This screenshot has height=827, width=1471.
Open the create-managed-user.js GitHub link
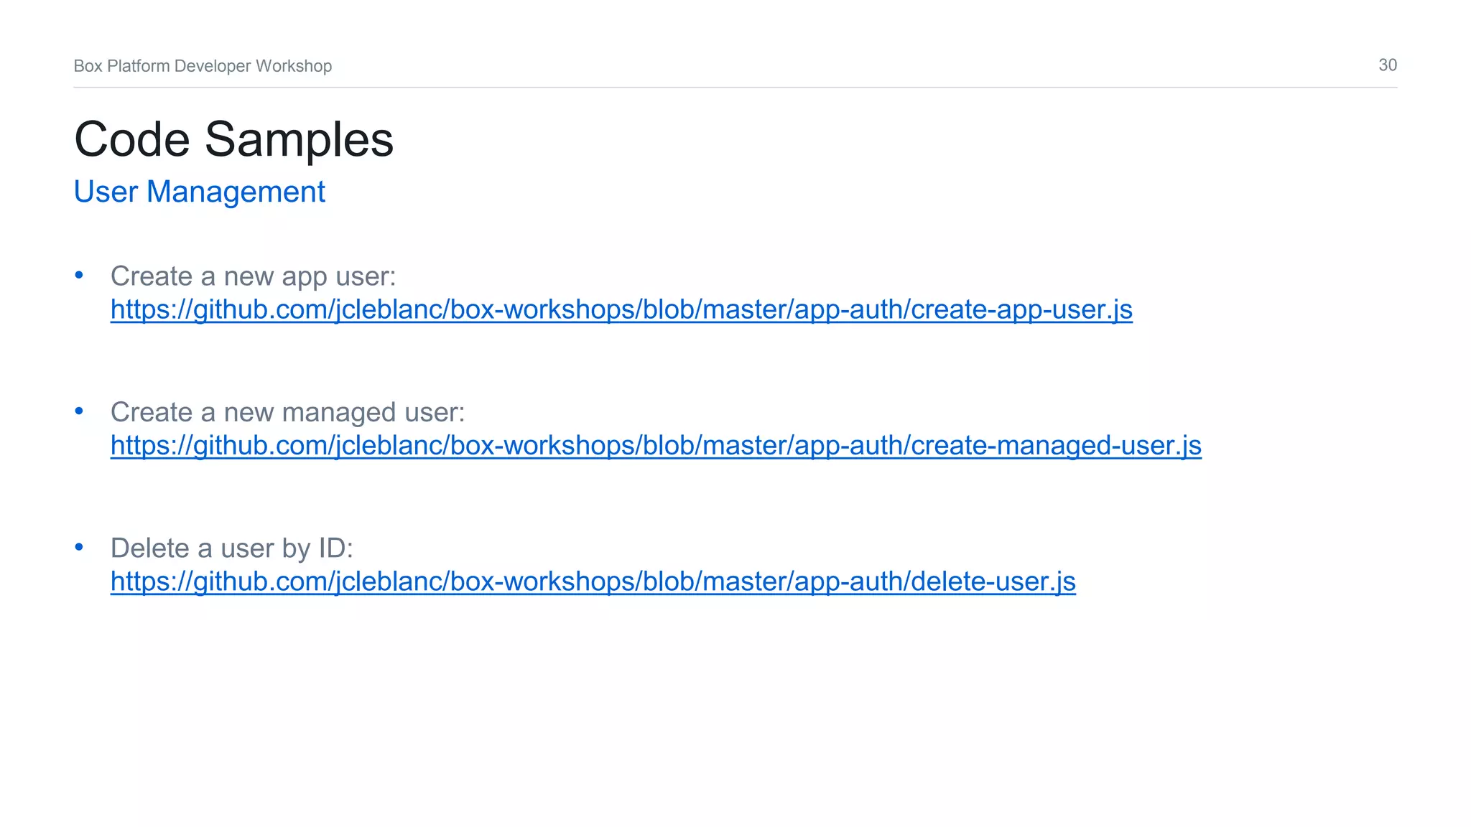655,445
